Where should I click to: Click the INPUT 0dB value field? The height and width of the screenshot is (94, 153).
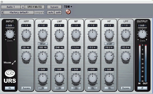pos(10,26)
